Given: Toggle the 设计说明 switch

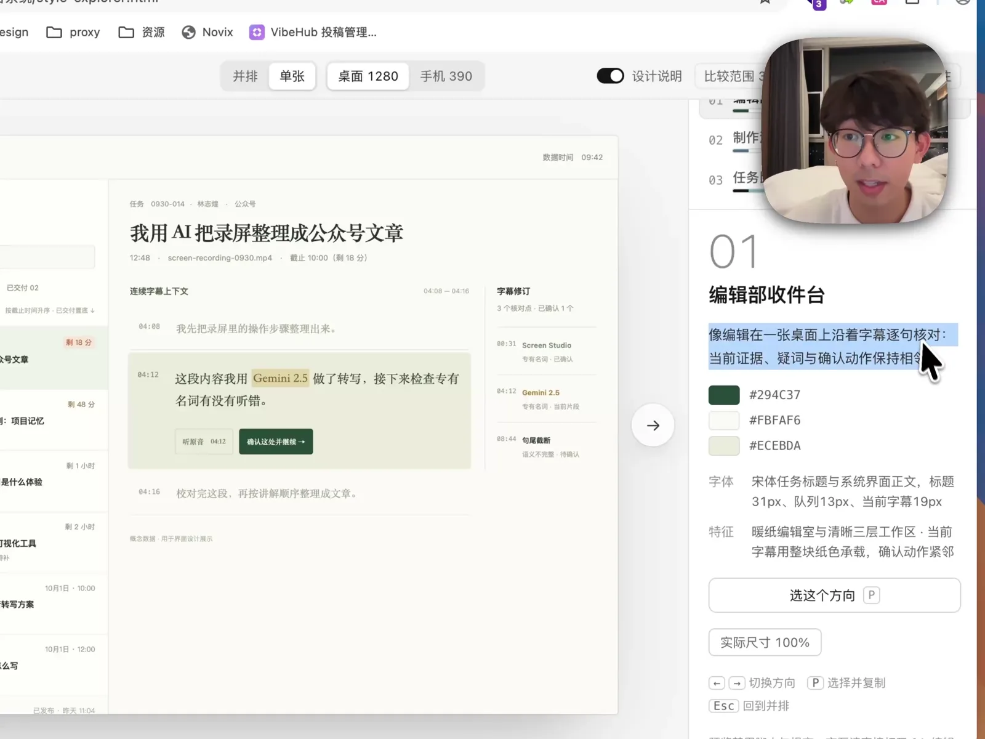Looking at the screenshot, I should click(610, 76).
